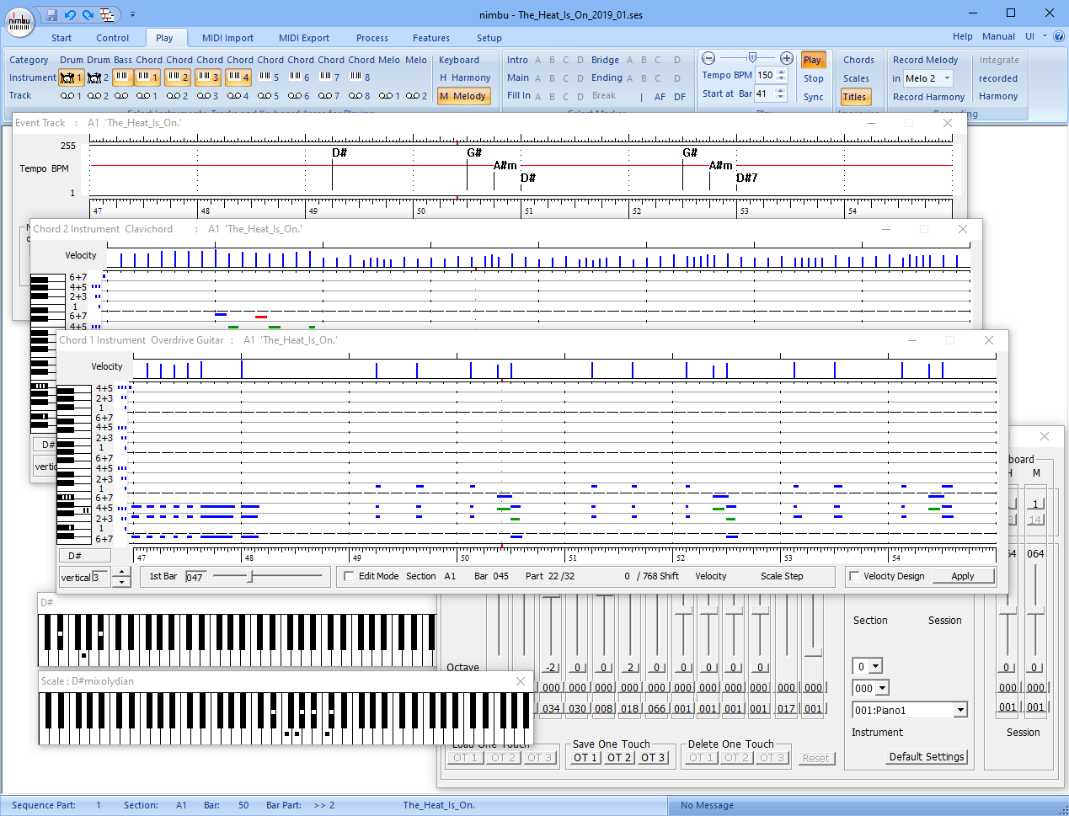The width and height of the screenshot is (1069, 816).
Task: Click the Default Settings button
Action: pos(927,757)
